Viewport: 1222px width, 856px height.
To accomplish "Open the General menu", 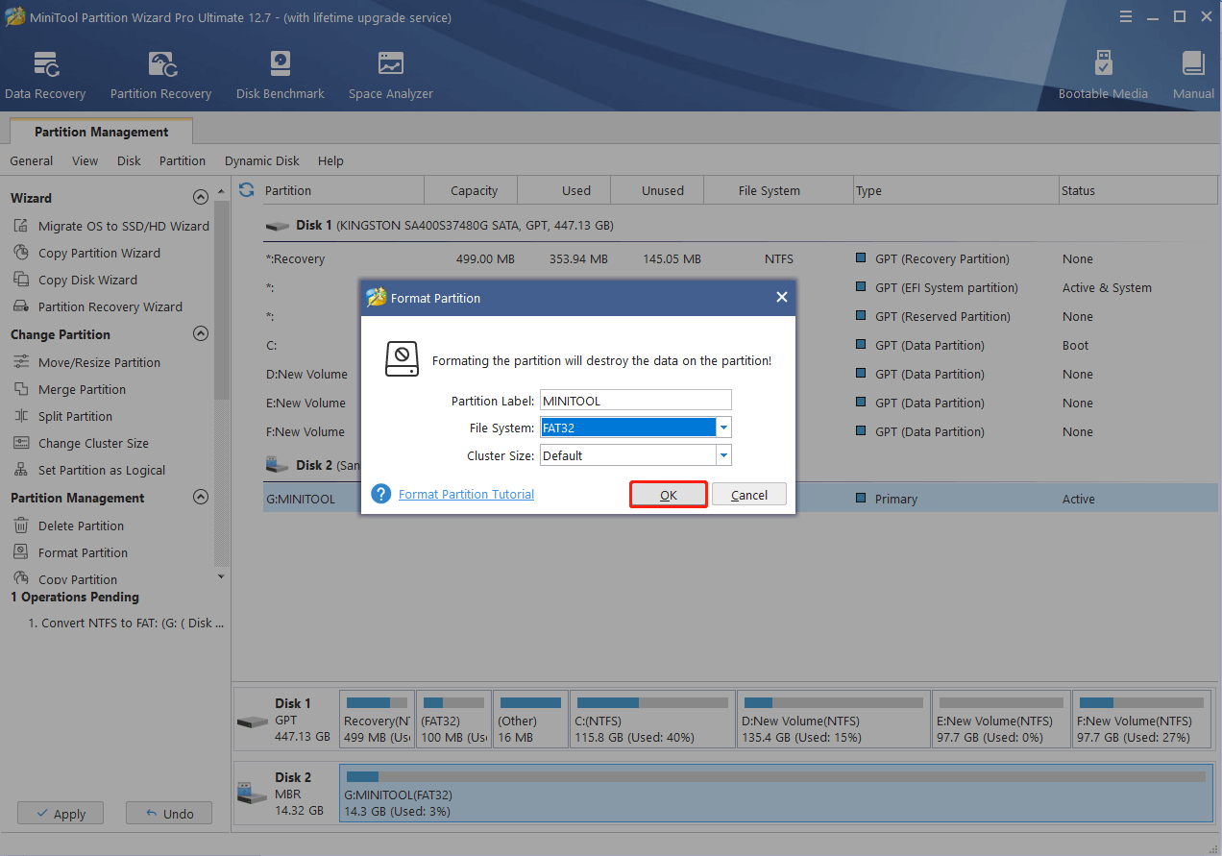I will (x=32, y=160).
